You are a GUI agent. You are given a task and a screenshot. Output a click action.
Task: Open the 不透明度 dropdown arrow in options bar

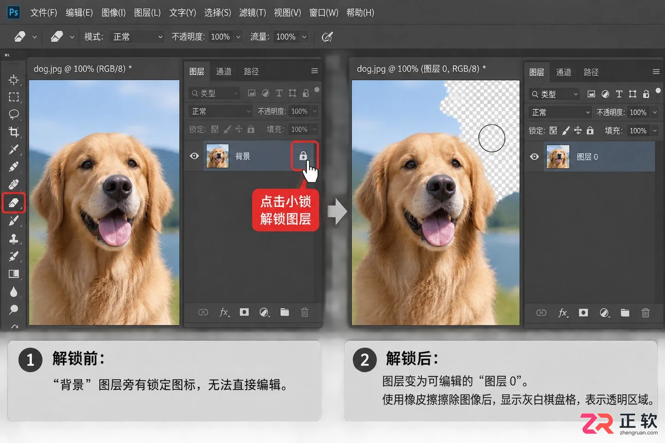pos(238,36)
